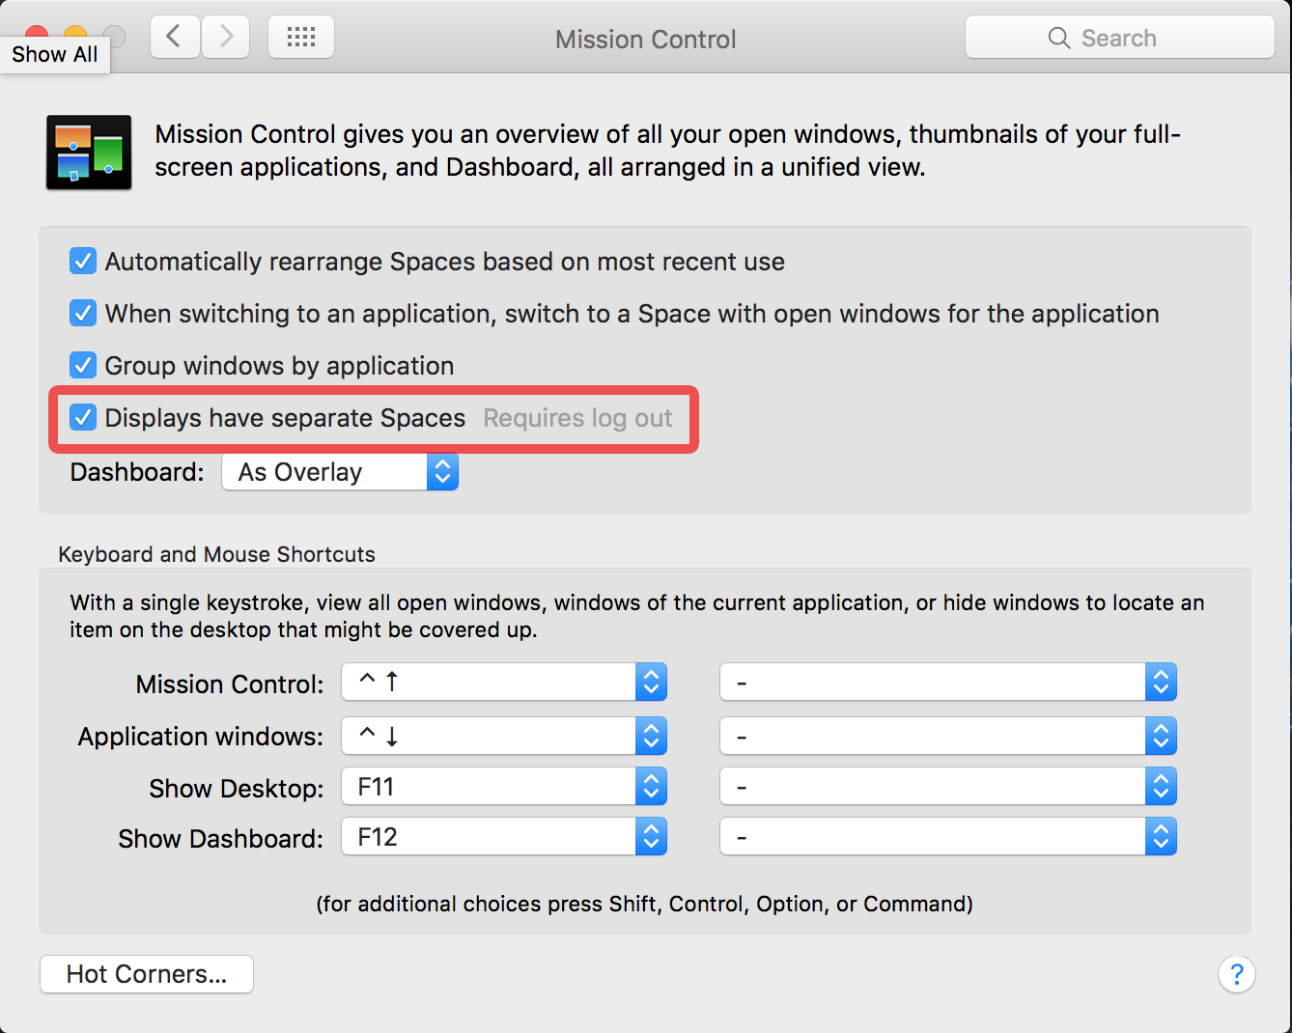Click the Application windows: label

click(x=201, y=737)
